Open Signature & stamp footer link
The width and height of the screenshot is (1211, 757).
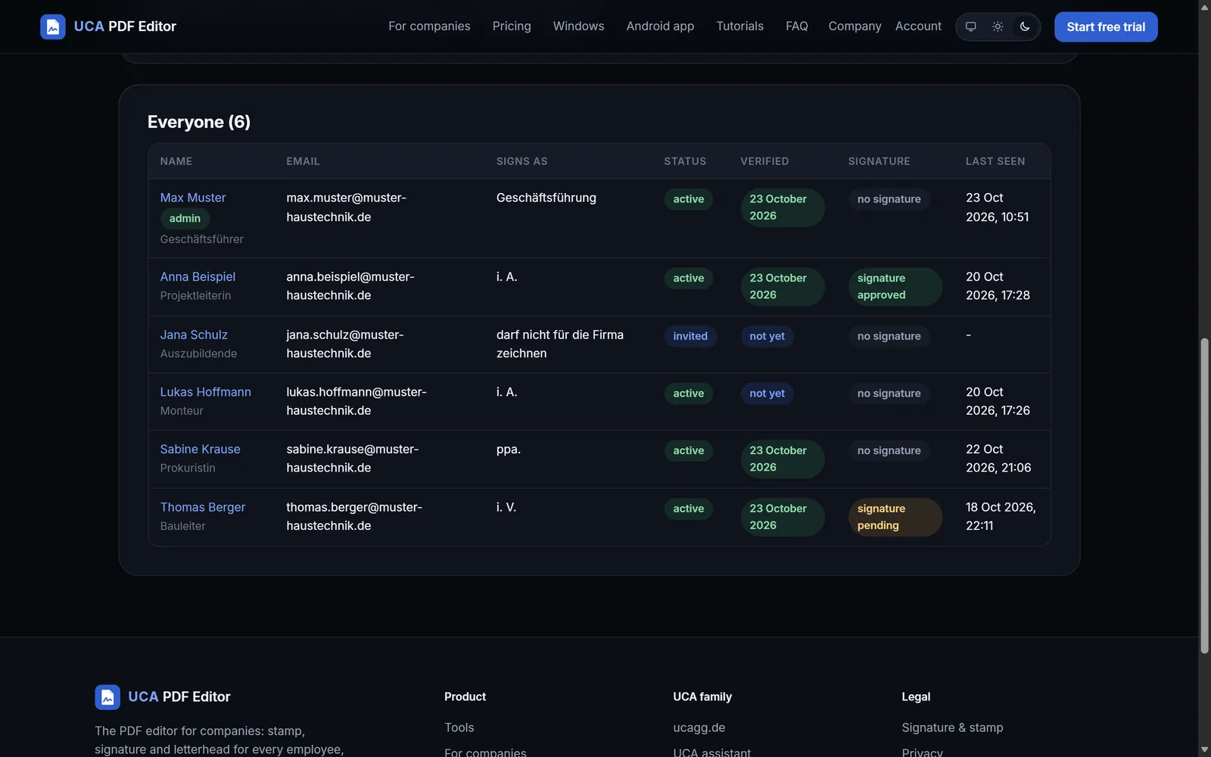pos(952,727)
